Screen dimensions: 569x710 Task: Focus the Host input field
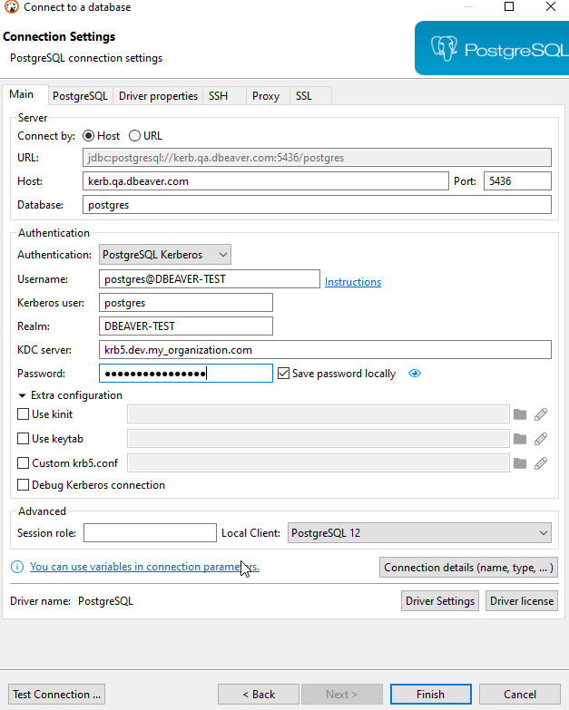click(x=266, y=181)
